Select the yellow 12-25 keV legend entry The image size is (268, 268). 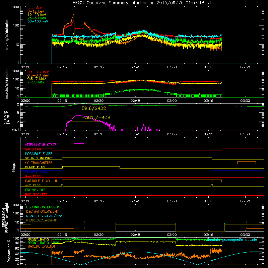tap(37, 15)
